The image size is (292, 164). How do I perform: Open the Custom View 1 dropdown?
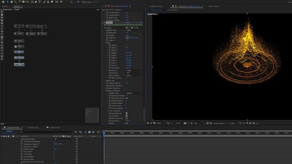point(220,123)
